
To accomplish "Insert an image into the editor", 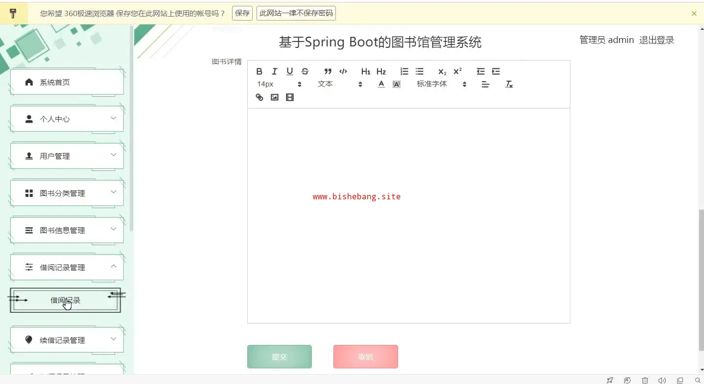I will point(275,97).
